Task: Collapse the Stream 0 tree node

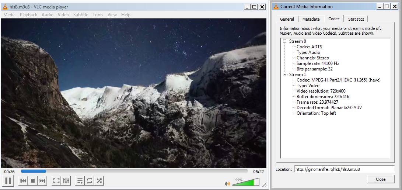Action: [284, 41]
